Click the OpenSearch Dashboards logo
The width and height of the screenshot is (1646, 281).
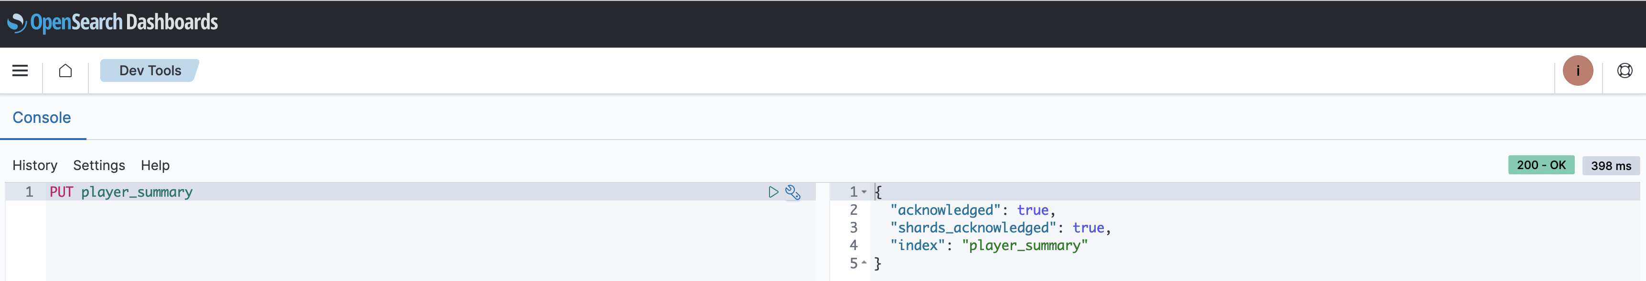[112, 23]
